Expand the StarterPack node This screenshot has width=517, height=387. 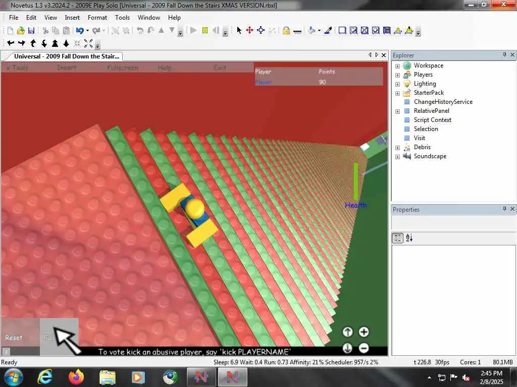coord(398,93)
